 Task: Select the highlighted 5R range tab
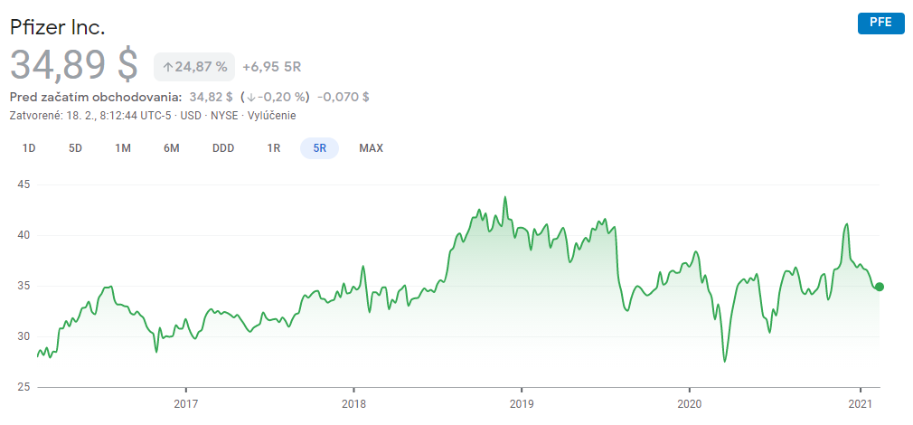[319, 148]
